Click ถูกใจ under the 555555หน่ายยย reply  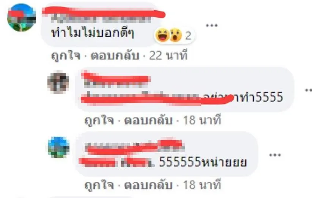tap(99, 185)
